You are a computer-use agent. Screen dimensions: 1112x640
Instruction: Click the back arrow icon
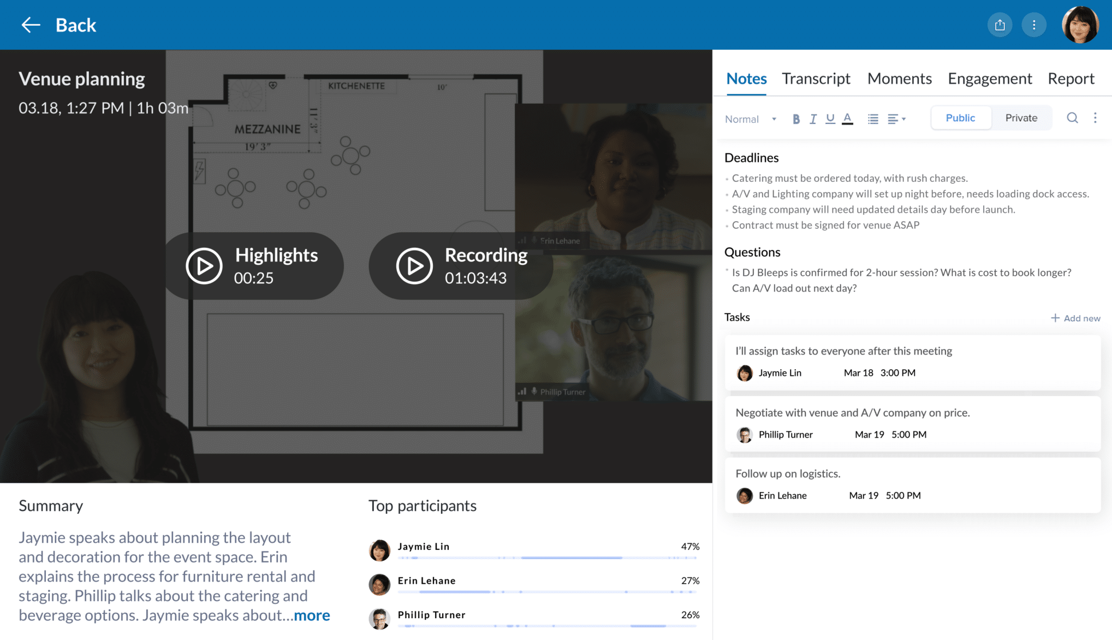[x=31, y=25]
